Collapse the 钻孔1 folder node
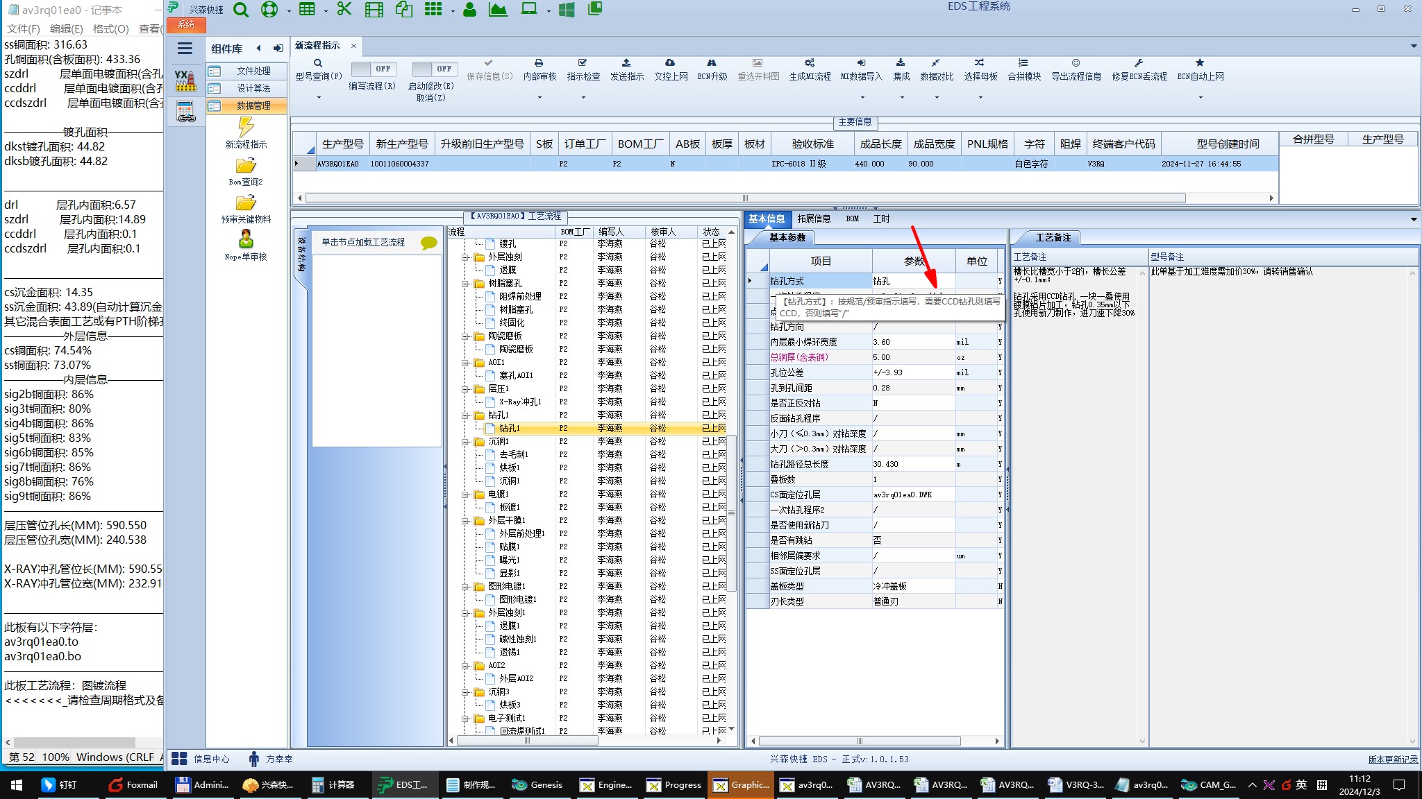The height and width of the screenshot is (799, 1422). coord(466,415)
